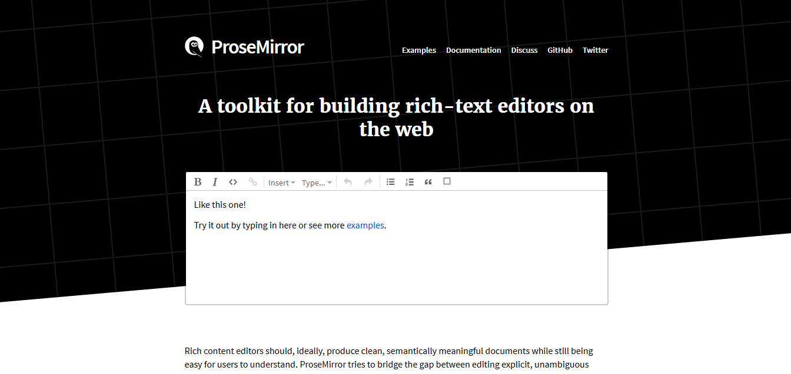The height and width of the screenshot is (374, 791).
Task: Click the select parent node icon
Action: (447, 181)
